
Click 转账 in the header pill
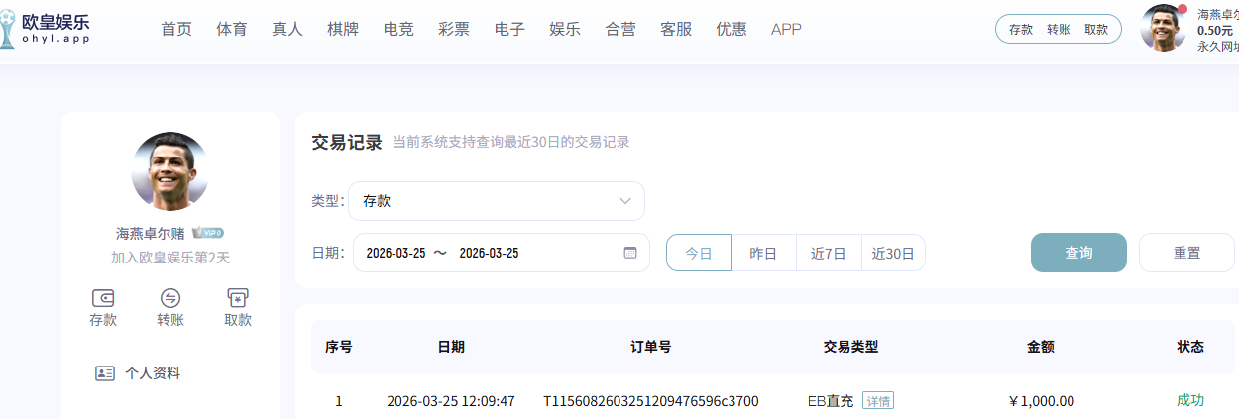(x=1059, y=29)
